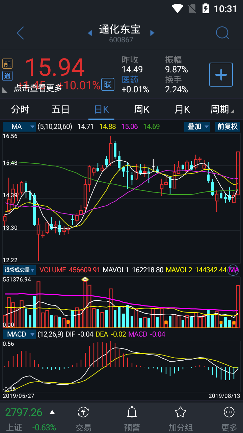
Task: Tap the MA60 value 14.69
Action: (152, 127)
